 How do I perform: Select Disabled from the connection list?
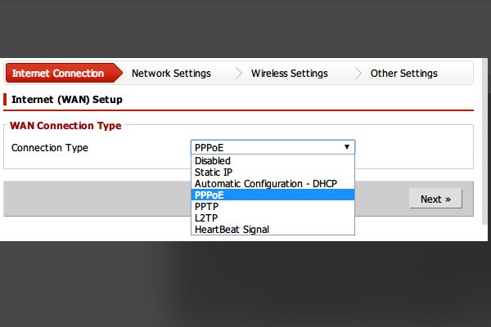point(213,161)
